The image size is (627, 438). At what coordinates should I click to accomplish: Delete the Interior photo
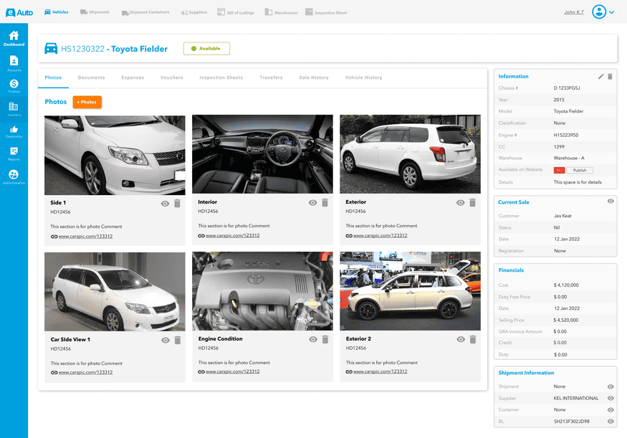(325, 202)
